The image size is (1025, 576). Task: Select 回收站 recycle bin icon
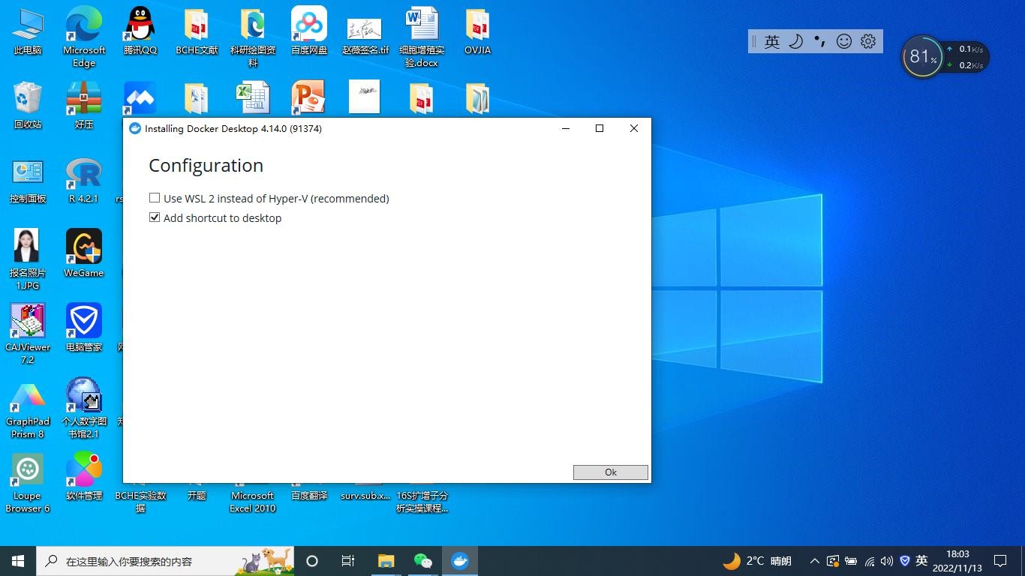pos(28,106)
